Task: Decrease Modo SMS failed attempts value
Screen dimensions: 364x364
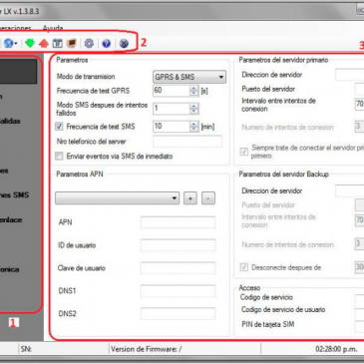Action: point(194,112)
